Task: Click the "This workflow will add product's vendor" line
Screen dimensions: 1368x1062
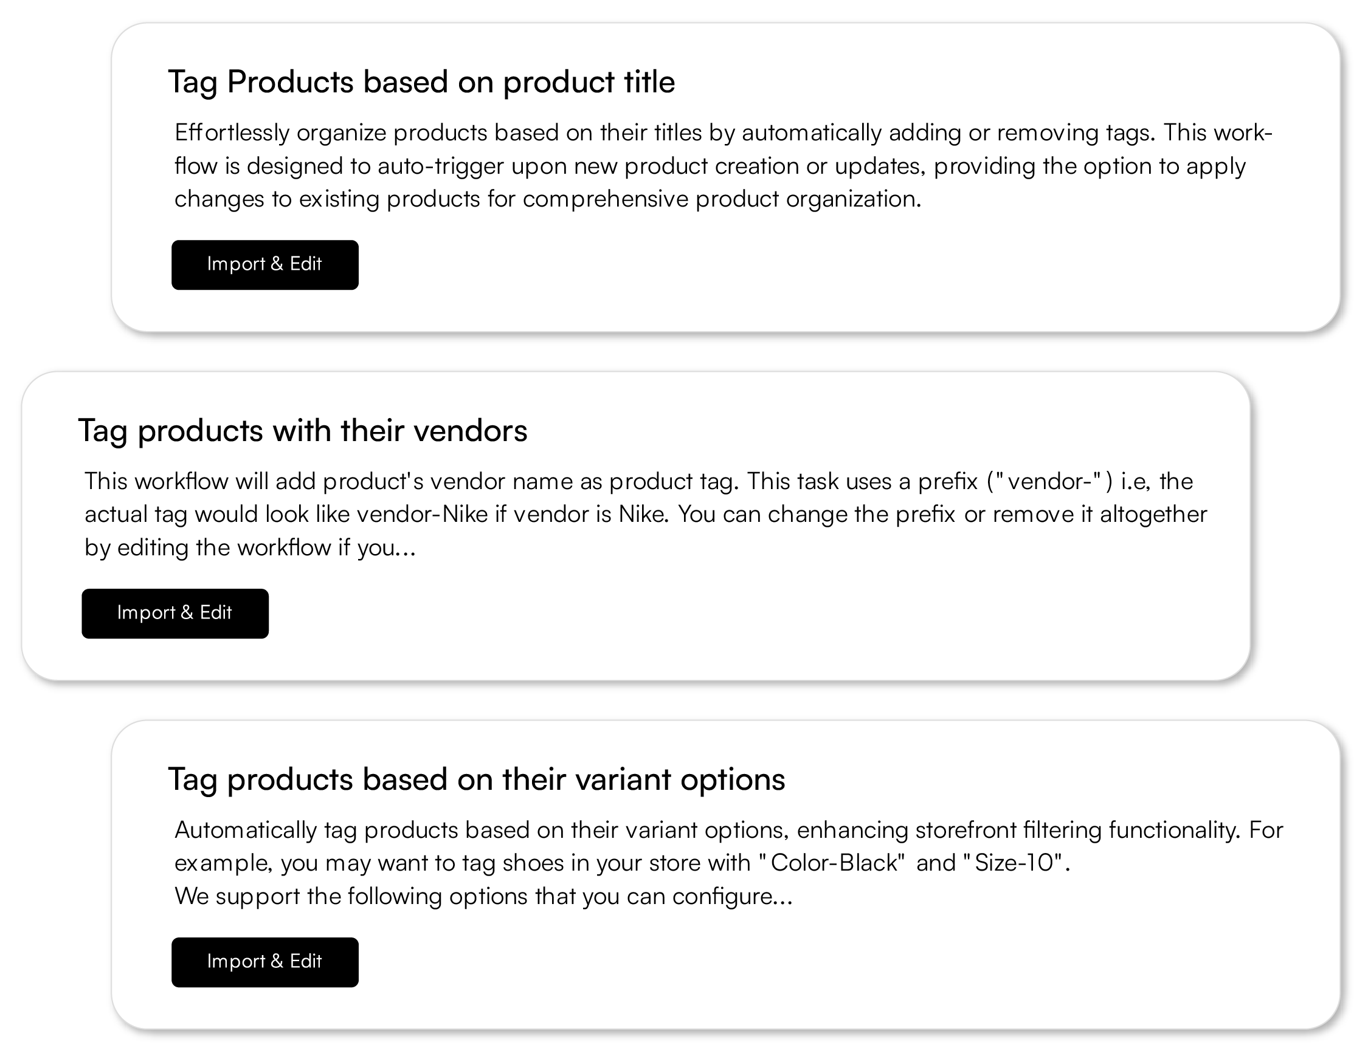Action: [409, 481]
